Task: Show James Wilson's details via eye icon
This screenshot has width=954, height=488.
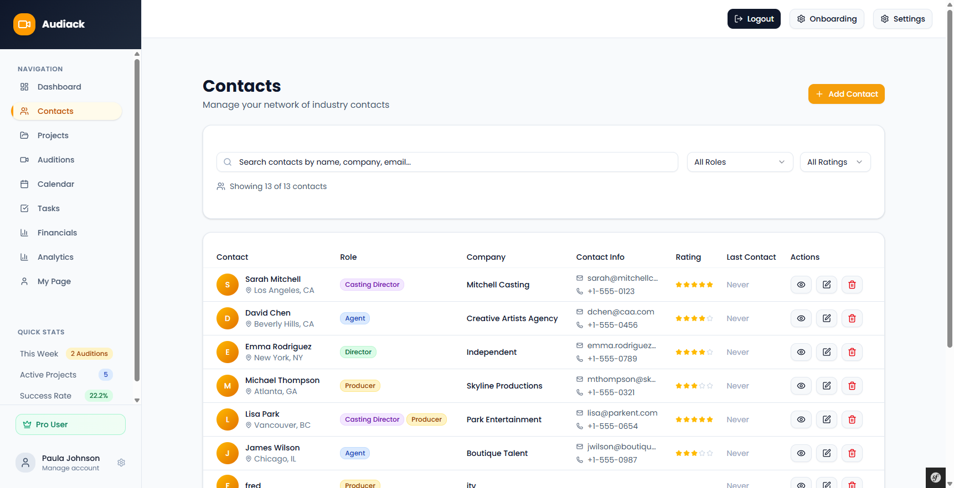Action: [801, 453]
